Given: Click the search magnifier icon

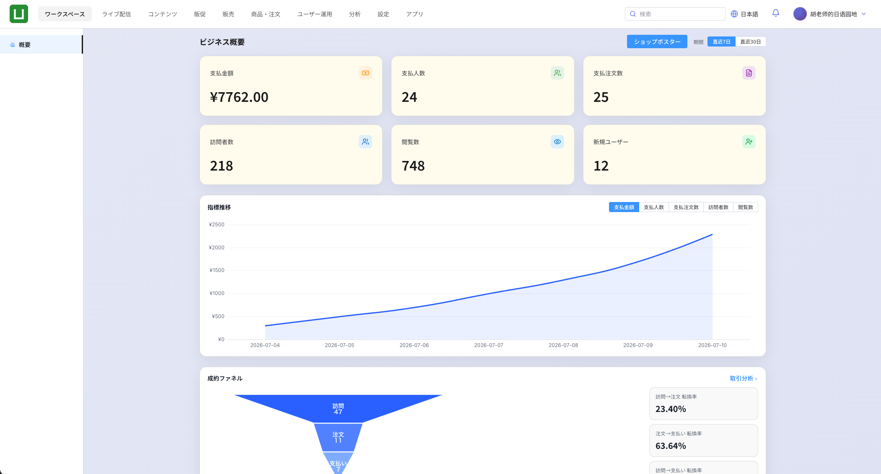Looking at the screenshot, I should point(633,14).
